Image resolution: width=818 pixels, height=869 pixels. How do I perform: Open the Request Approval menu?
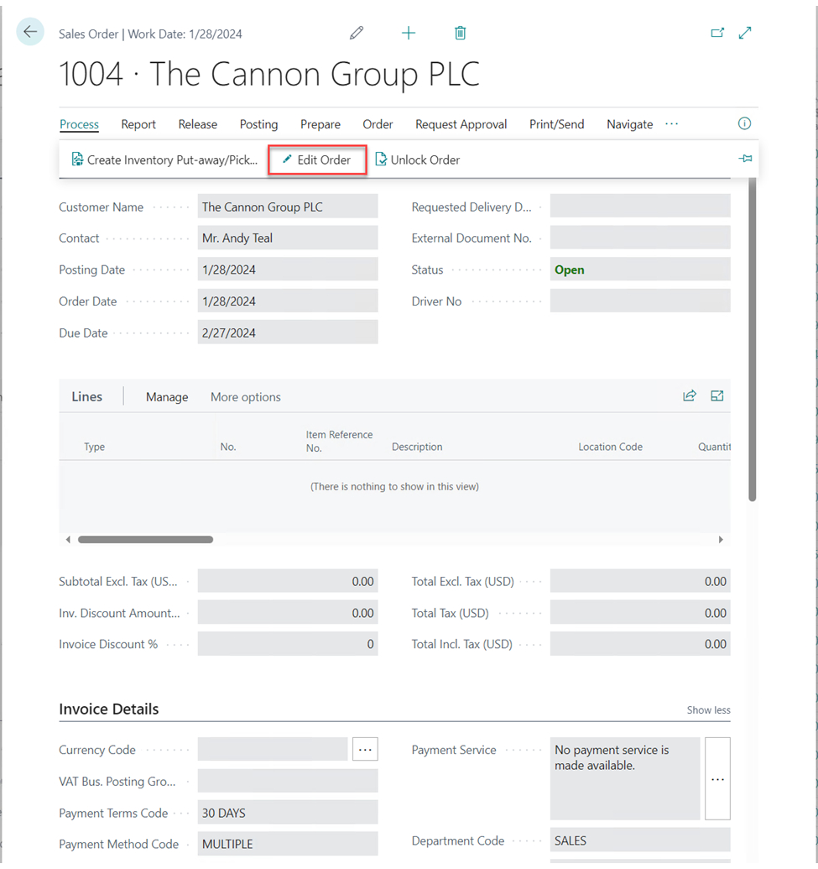pos(461,124)
